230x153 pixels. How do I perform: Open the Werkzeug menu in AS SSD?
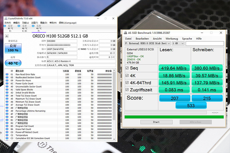[x=172, y=39]
